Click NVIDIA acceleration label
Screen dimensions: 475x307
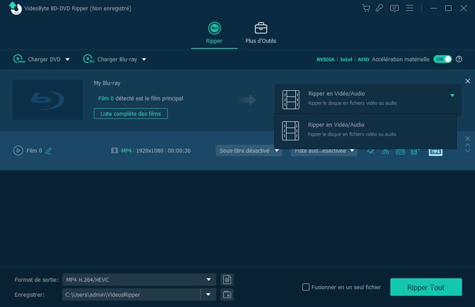[325, 60]
